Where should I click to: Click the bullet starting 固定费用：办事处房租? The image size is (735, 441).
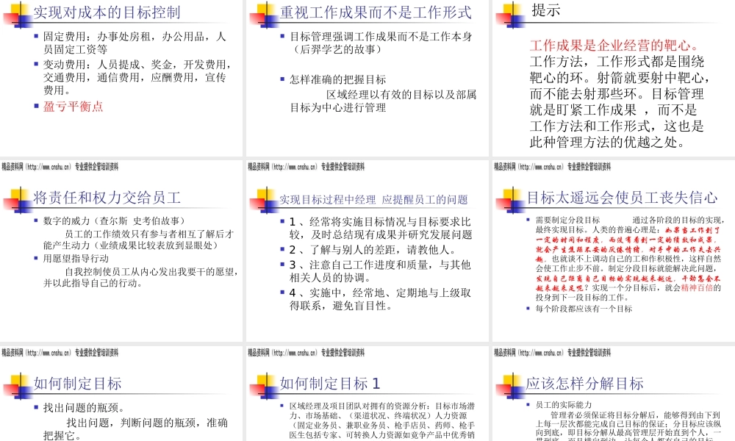pos(135,43)
